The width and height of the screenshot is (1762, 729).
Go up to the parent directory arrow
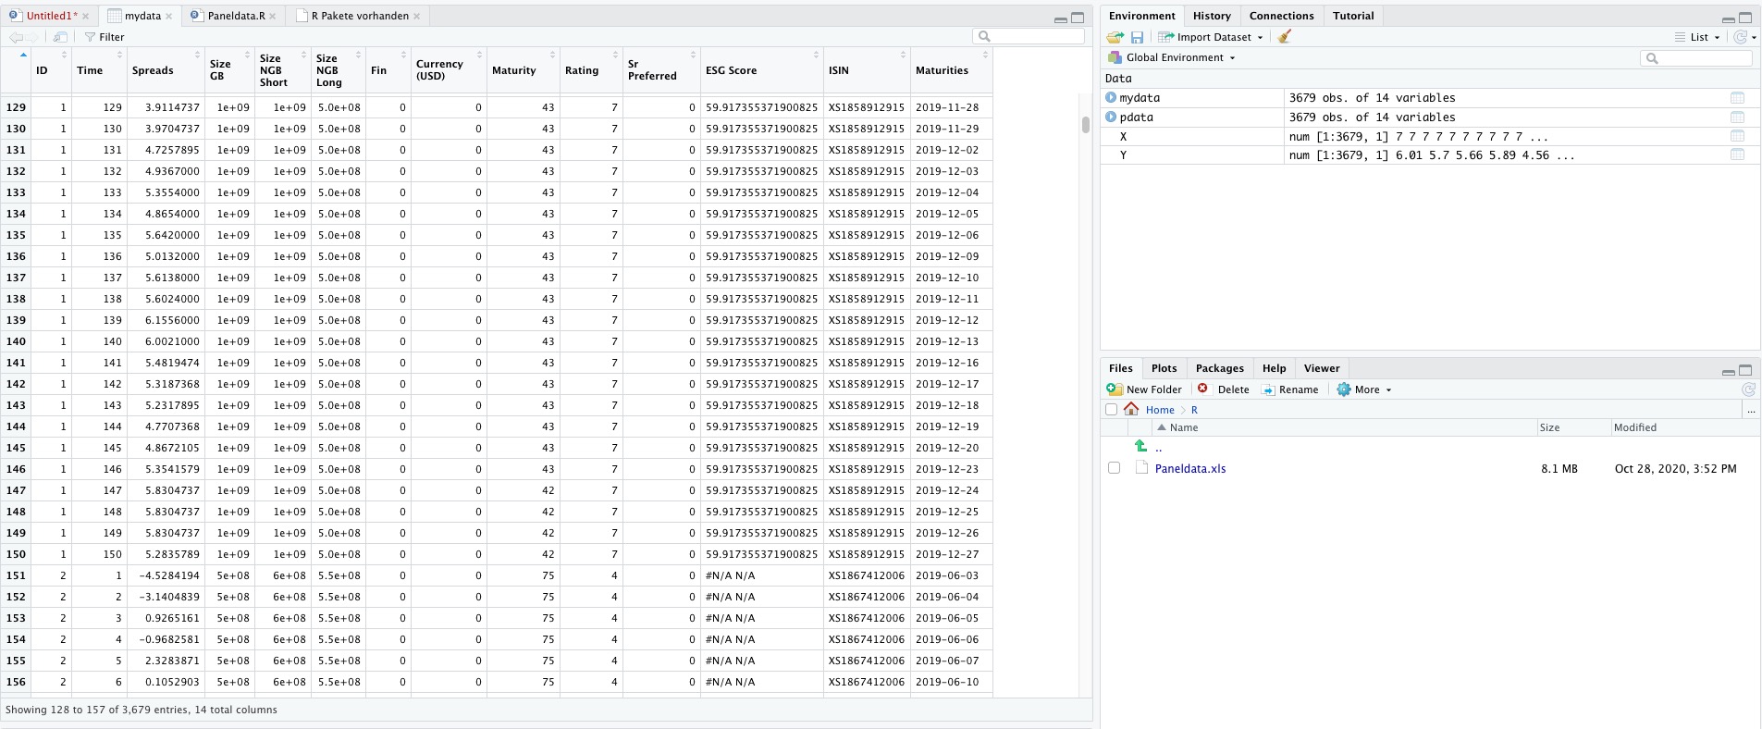point(1141,447)
